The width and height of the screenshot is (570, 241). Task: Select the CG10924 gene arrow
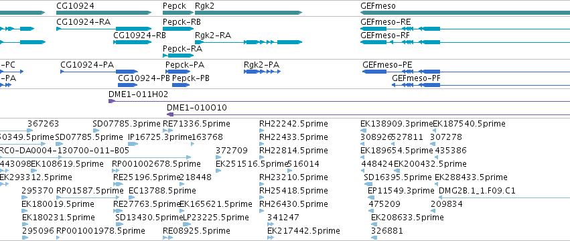pos(104,13)
